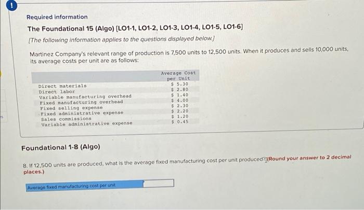Click the 'Variable administrative expense' row label
Viewport: 364px width, 210px height.
tap(86, 123)
